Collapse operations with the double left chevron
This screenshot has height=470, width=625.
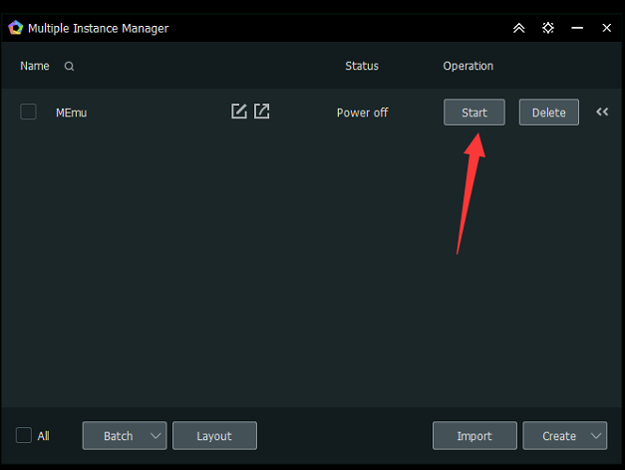tap(602, 113)
